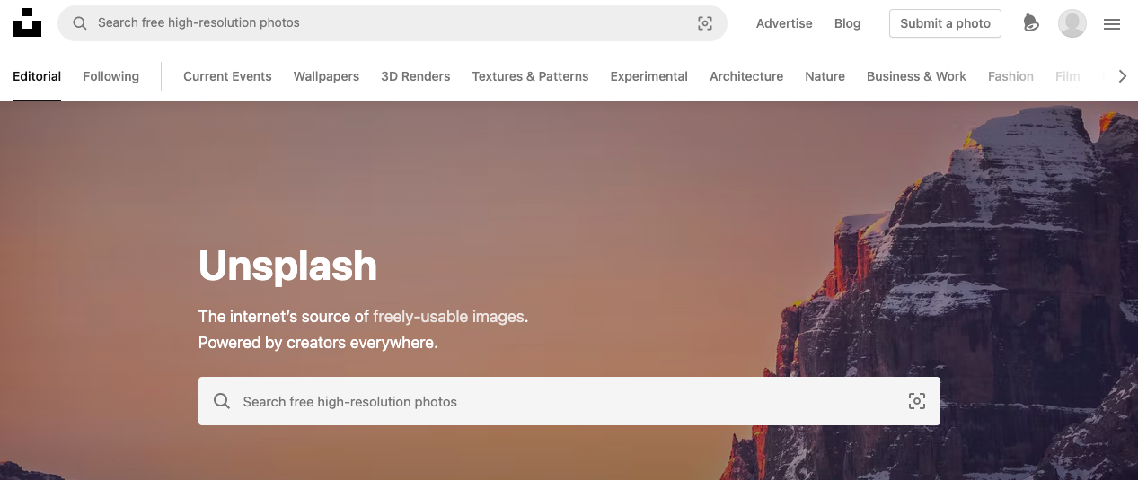This screenshot has height=480, width=1138.
Task: Click the magnifier icon in top search bar
Action: tap(80, 23)
